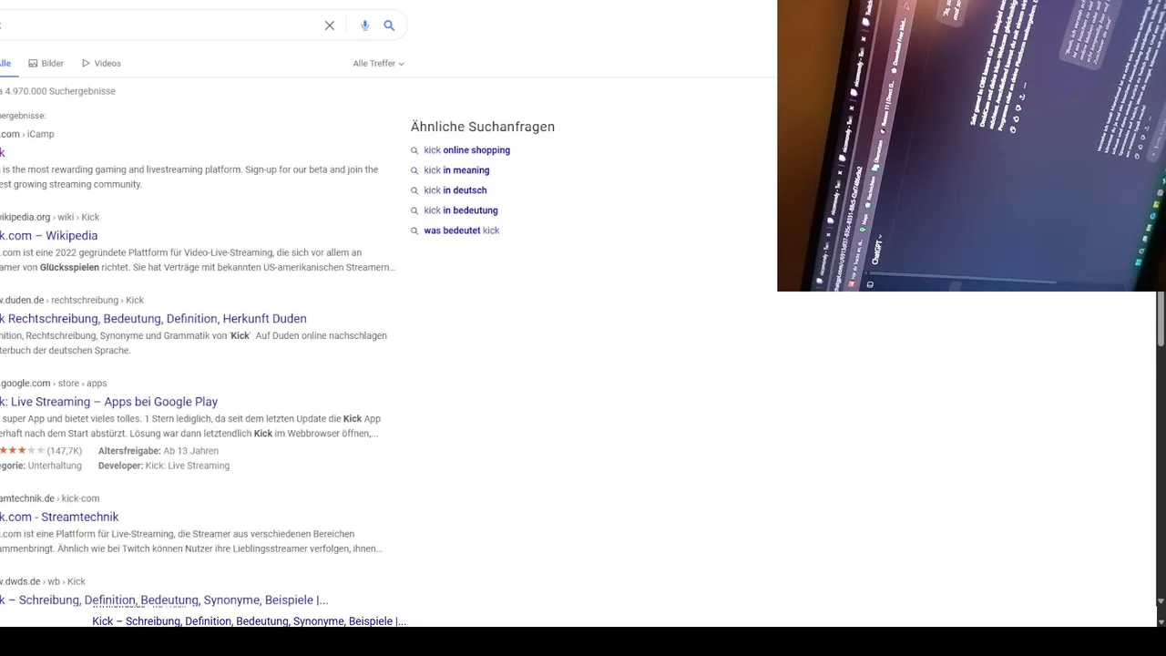Open the Live Streaming Google Play result
The width and height of the screenshot is (1166, 656).
(109, 402)
